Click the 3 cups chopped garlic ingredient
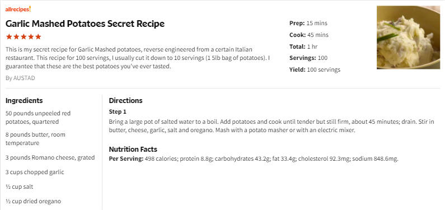 35,172
